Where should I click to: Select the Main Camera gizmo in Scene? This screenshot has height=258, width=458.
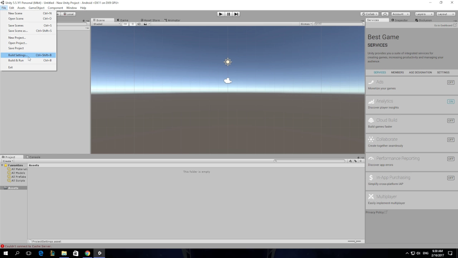point(228,81)
